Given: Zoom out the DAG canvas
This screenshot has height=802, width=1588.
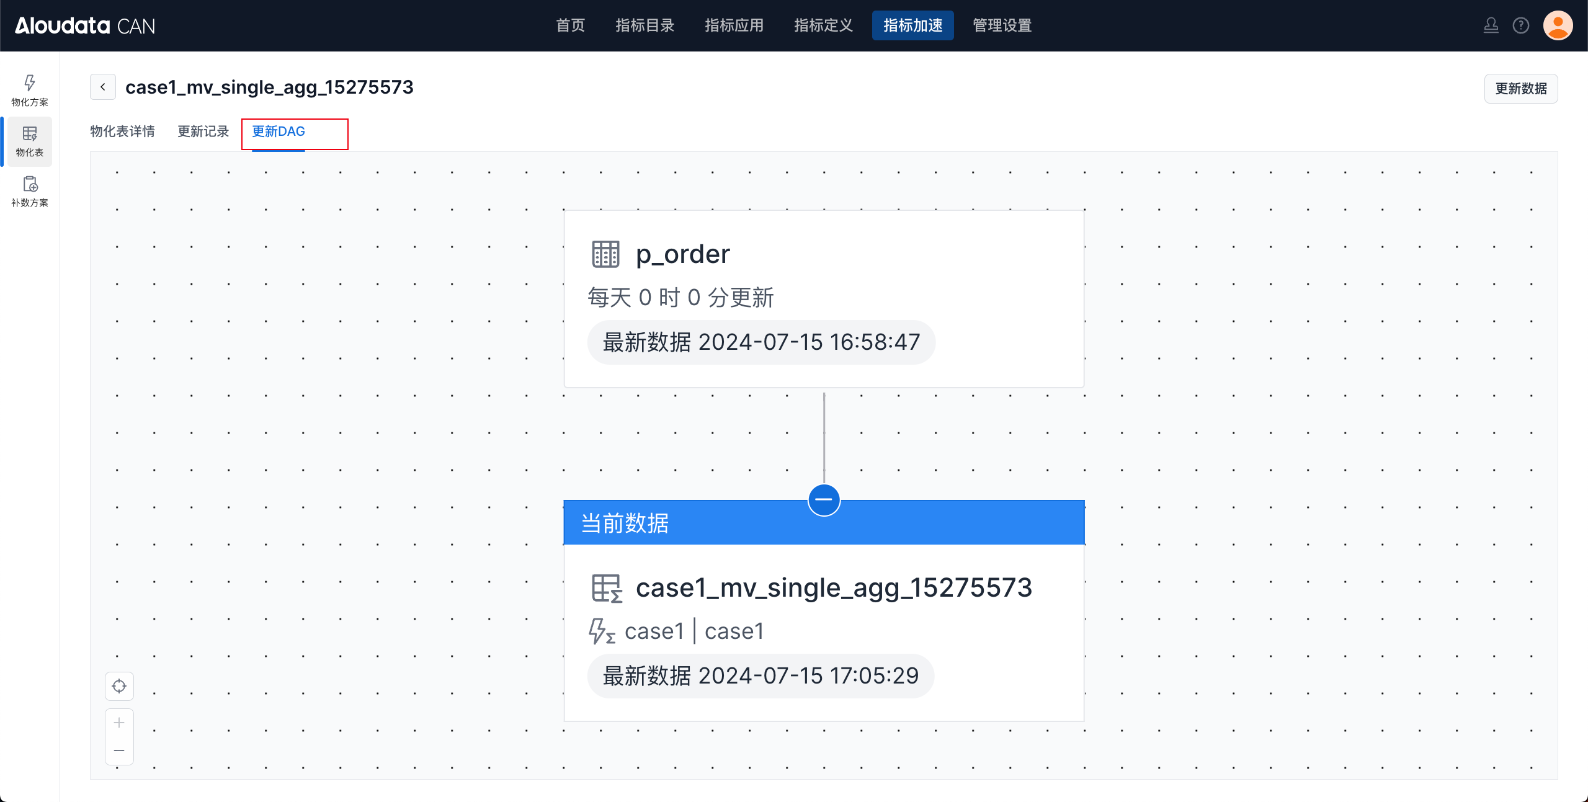Looking at the screenshot, I should (119, 751).
